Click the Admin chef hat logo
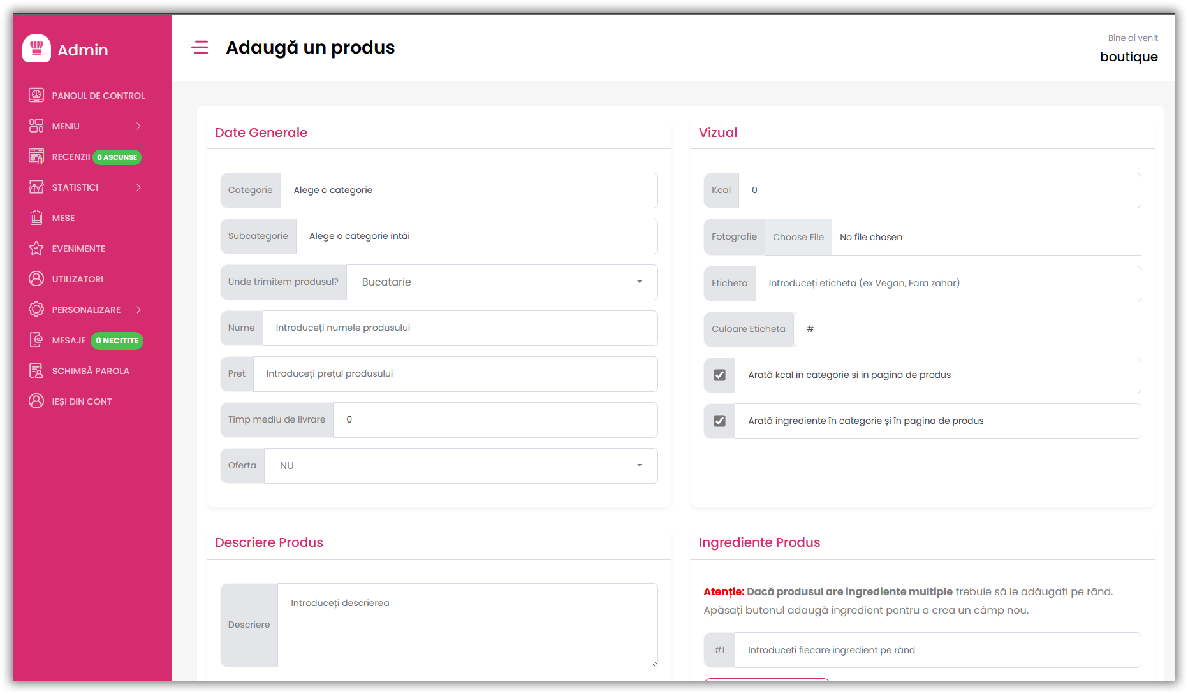 pyautogui.click(x=36, y=48)
